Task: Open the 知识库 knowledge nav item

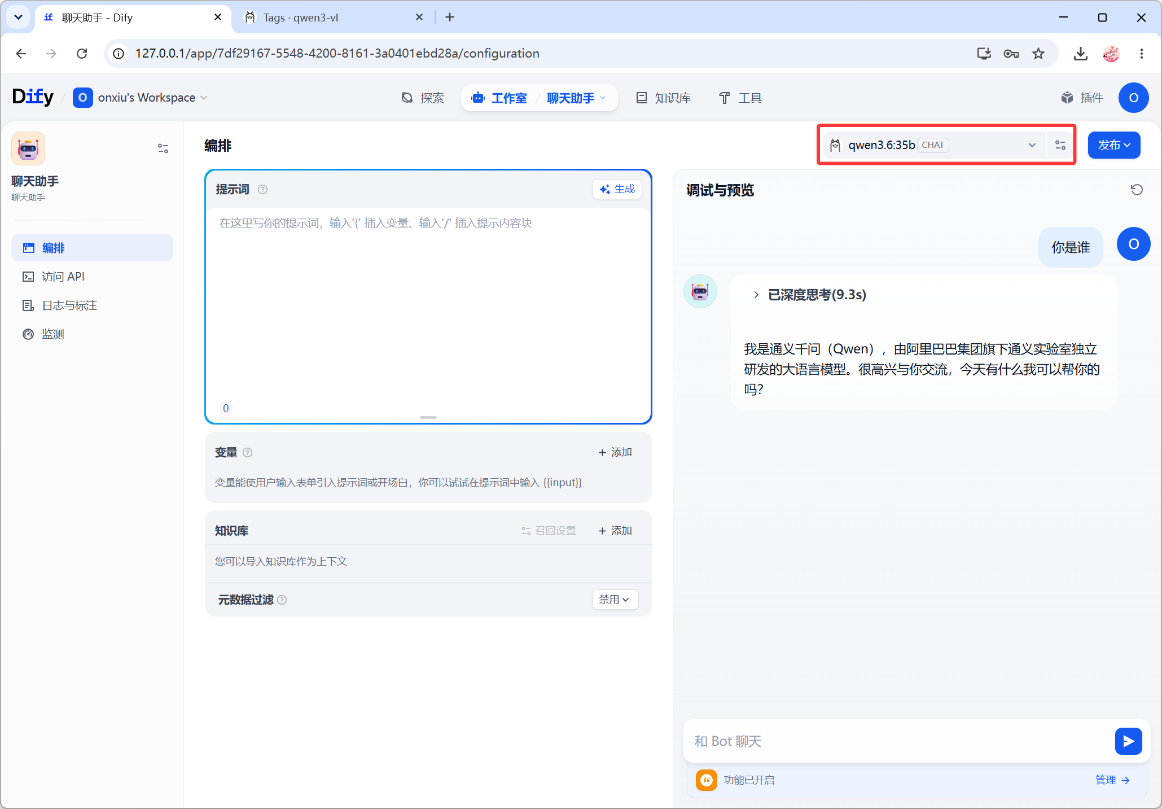Action: click(663, 98)
